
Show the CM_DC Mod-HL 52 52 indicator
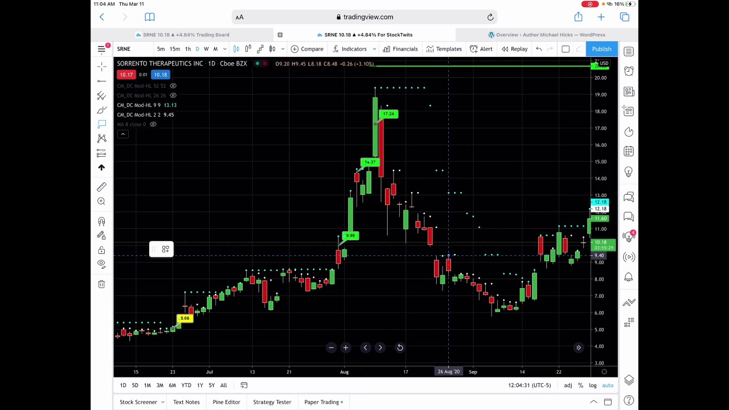[x=173, y=86]
